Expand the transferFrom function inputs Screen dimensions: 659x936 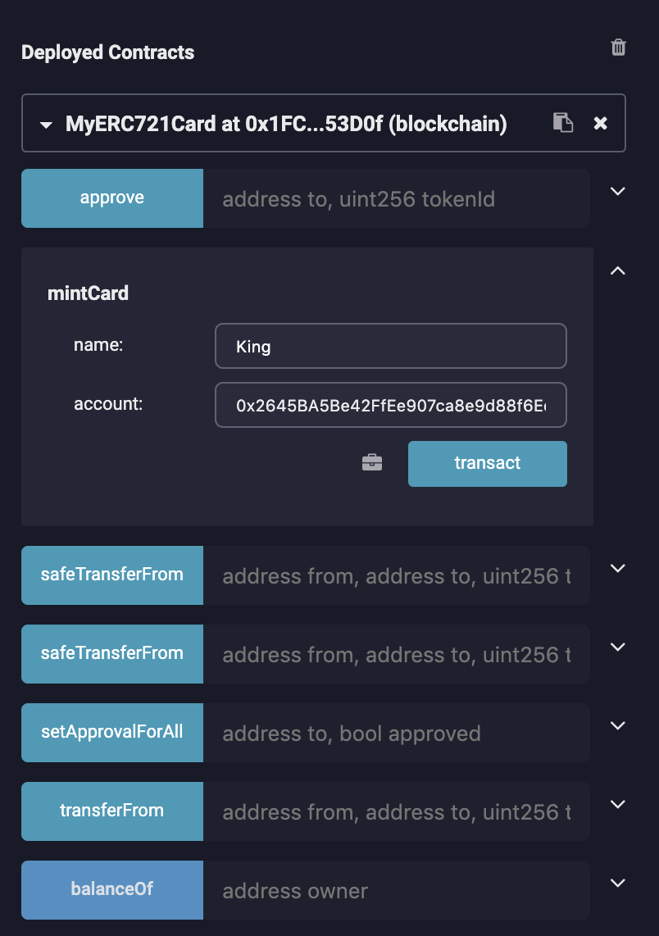pos(618,804)
